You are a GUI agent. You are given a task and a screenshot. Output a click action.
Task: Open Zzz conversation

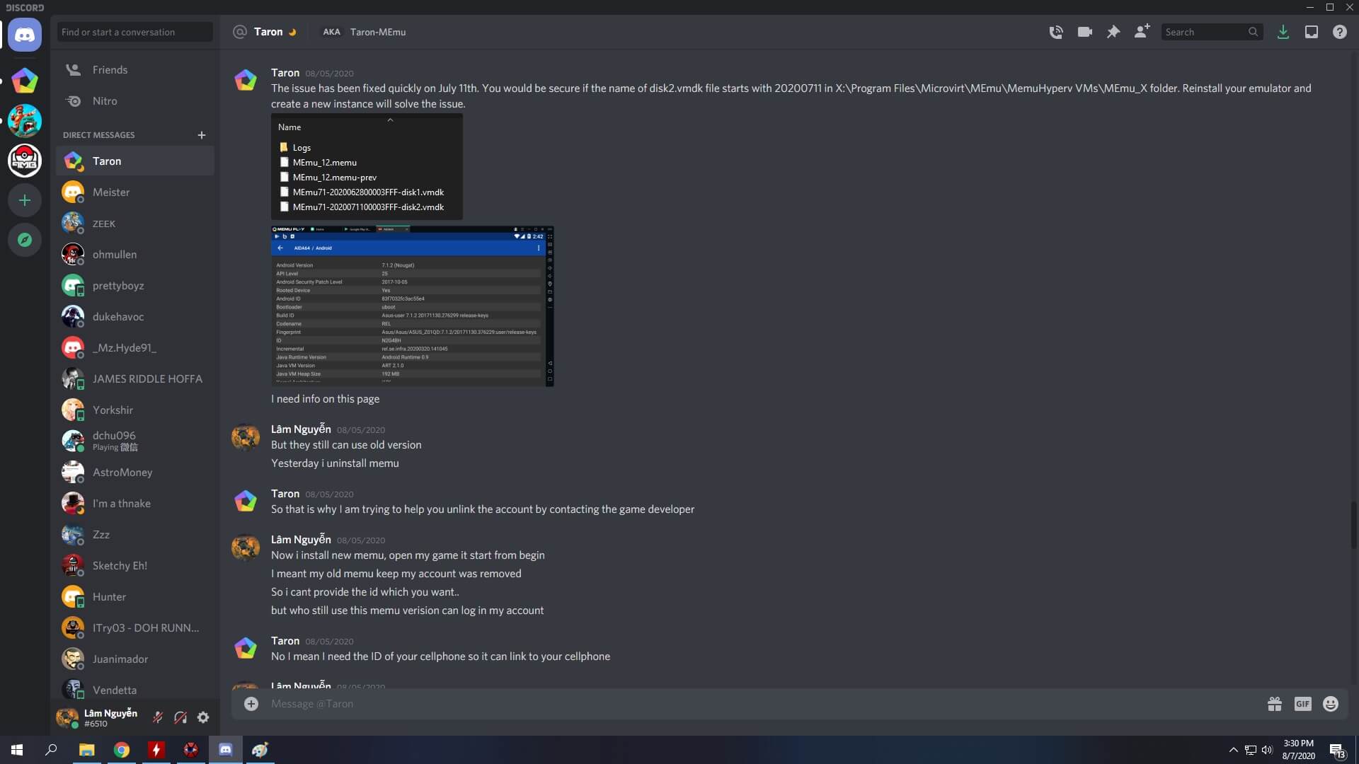[x=135, y=535]
